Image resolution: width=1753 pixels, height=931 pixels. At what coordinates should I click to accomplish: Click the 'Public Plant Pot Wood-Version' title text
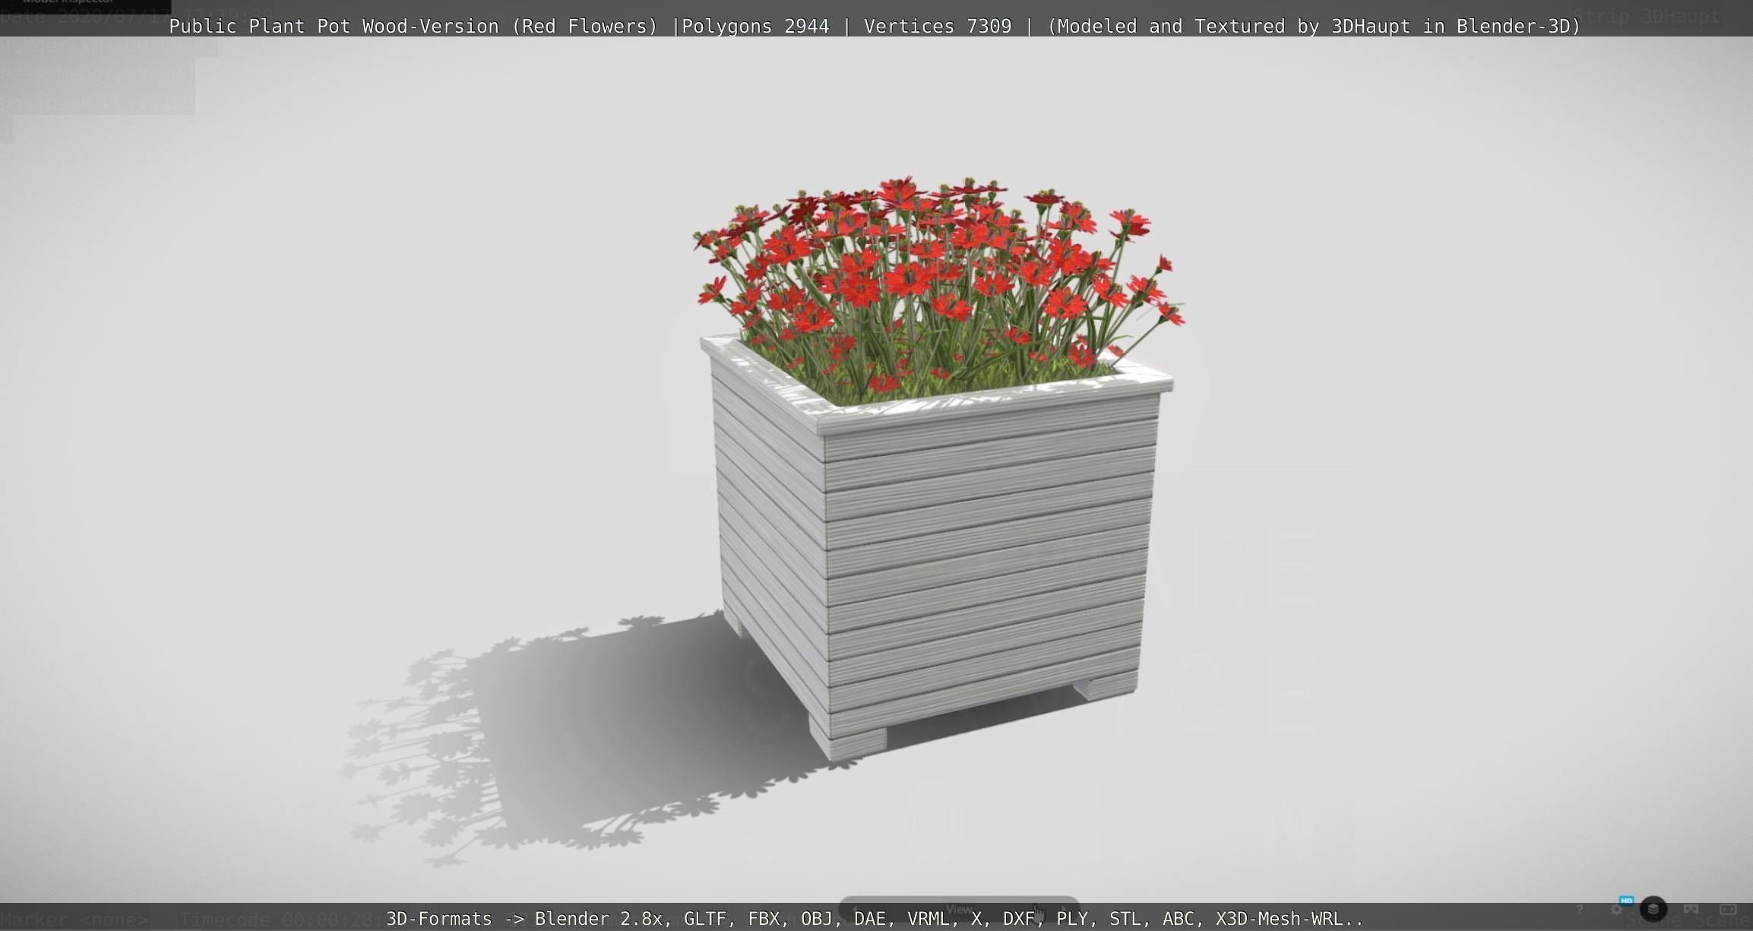(334, 27)
